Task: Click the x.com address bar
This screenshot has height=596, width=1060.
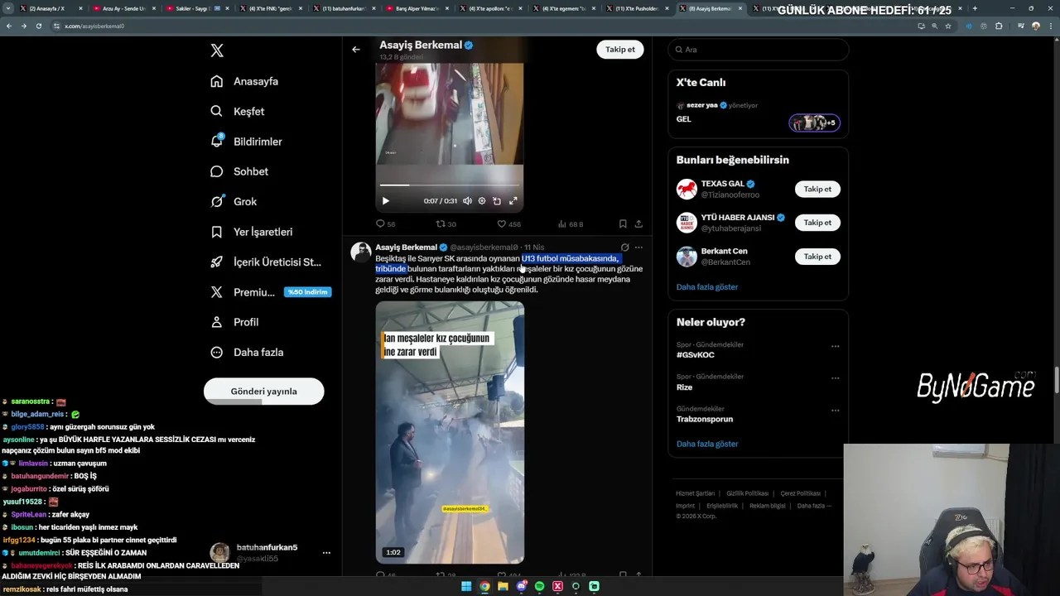Action: tap(480, 26)
